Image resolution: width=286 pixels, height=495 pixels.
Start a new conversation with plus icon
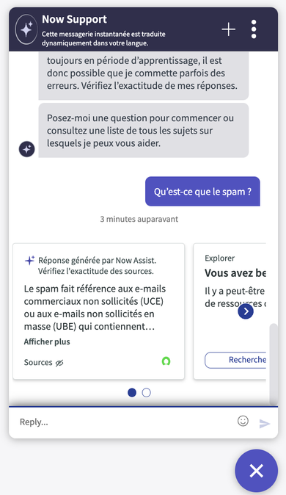pos(228,29)
